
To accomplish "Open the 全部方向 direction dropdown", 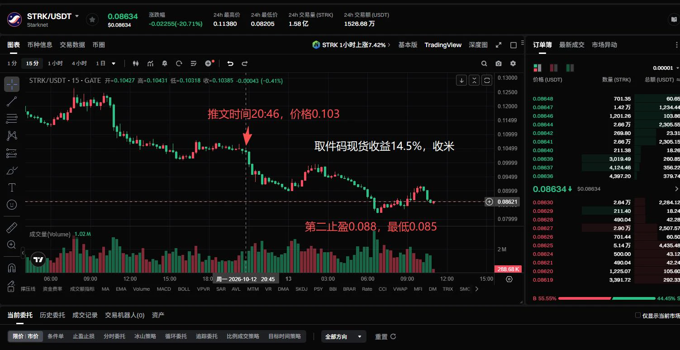I will click(344, 336).
